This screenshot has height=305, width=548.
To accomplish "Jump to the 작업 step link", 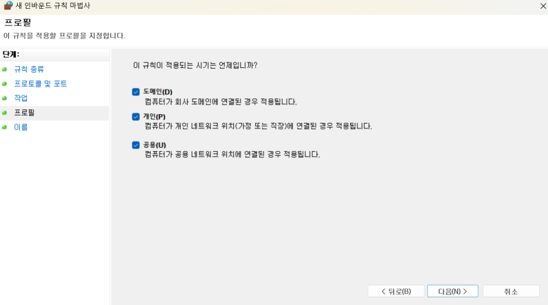I will (21, 98).
